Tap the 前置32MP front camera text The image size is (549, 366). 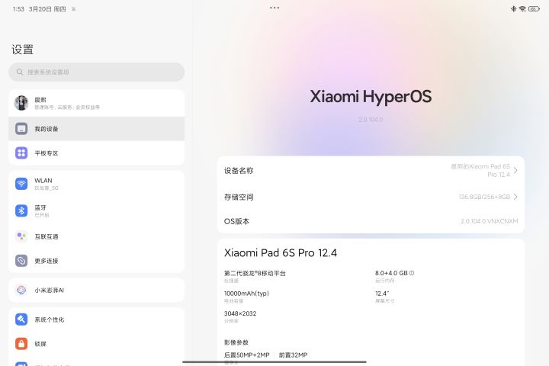[x=293, y=355]
